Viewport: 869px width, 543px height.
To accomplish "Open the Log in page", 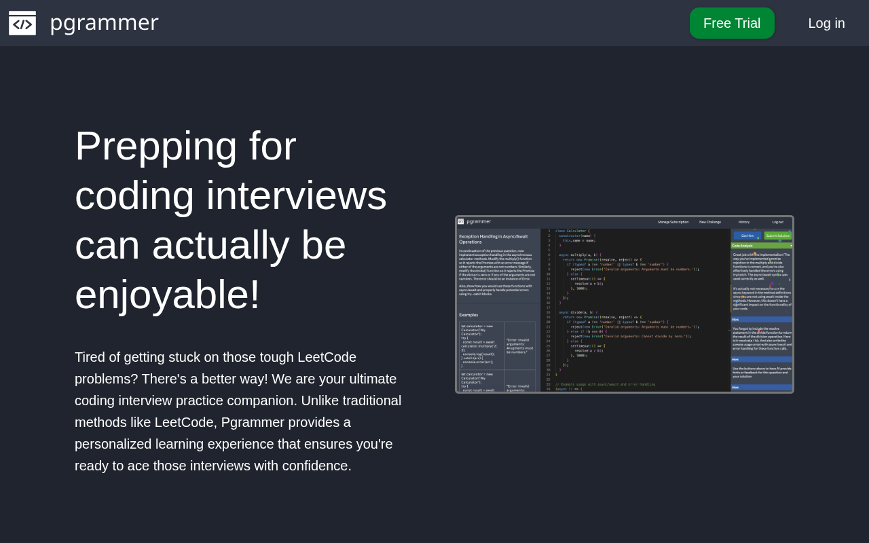I will point(826,23).
